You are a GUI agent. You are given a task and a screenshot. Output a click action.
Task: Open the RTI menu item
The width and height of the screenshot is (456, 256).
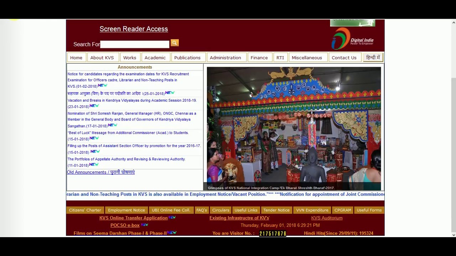pos(280,58)
